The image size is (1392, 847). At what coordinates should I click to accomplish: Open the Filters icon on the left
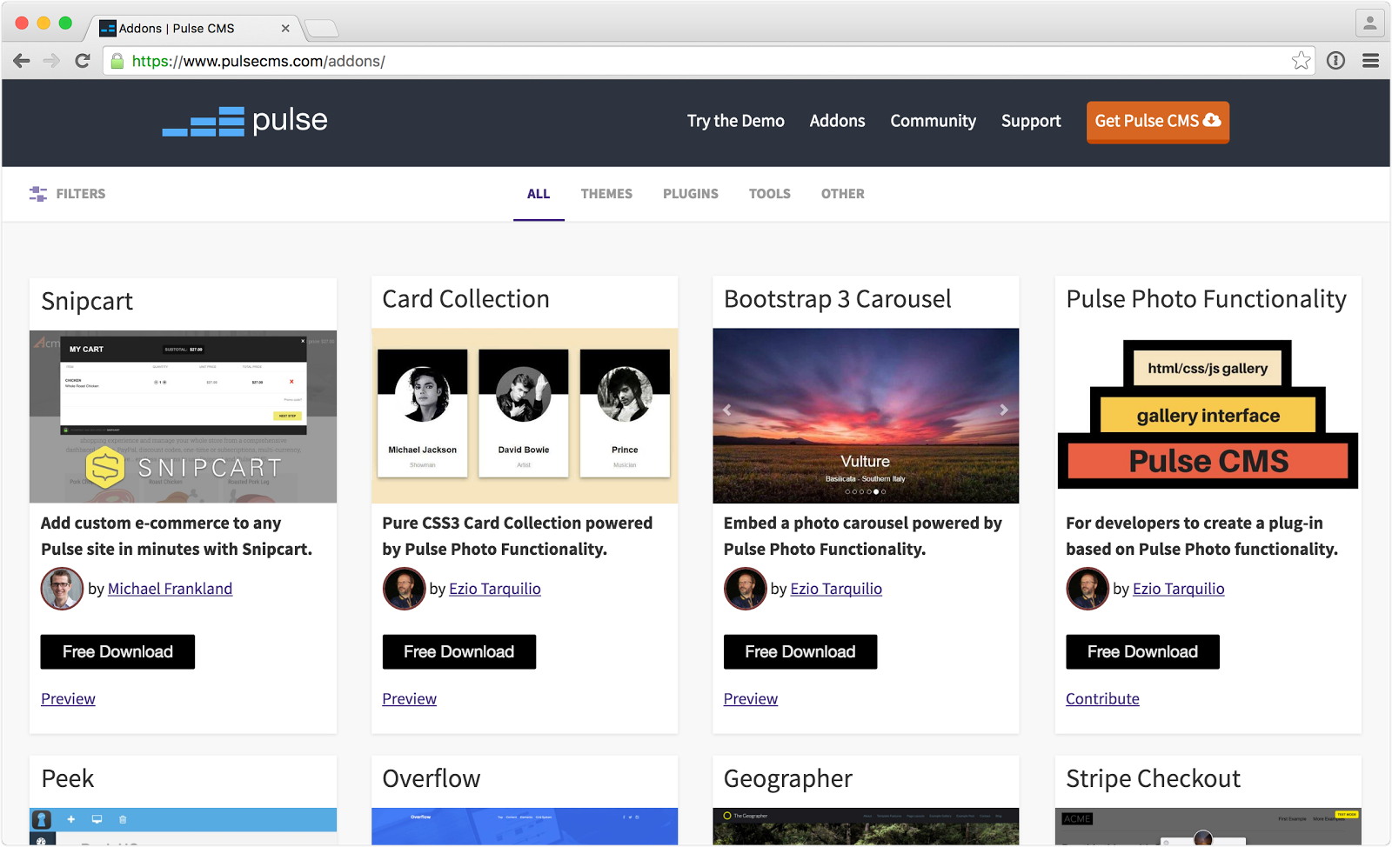tap(38, 194)
